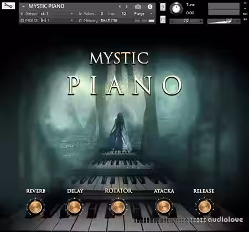Viewport: 249px width, 232px height.
Task: Go to the next instrument preset arrow
Action: pos(127,7)
